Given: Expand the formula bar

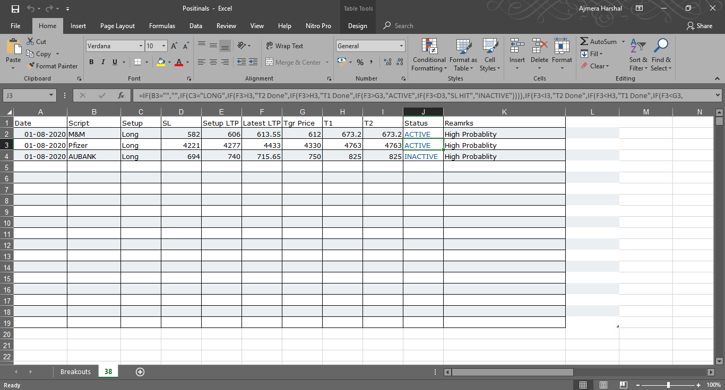Looking at the screenshot, I should tap(718, 95).
